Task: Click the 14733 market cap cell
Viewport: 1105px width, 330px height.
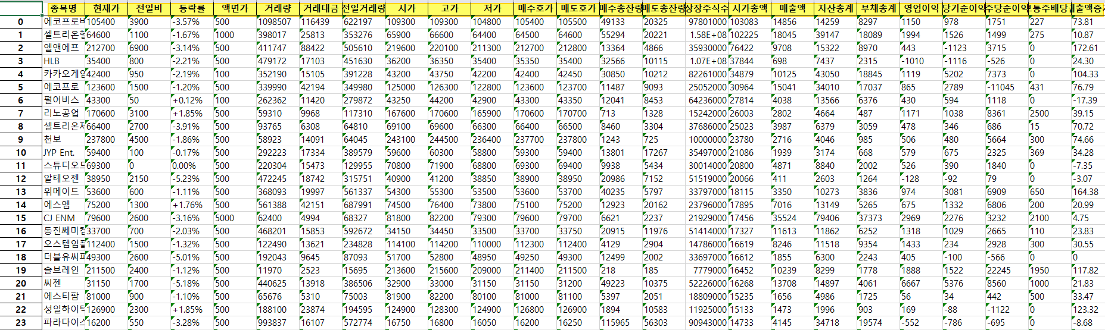Action: pos(750,323)
